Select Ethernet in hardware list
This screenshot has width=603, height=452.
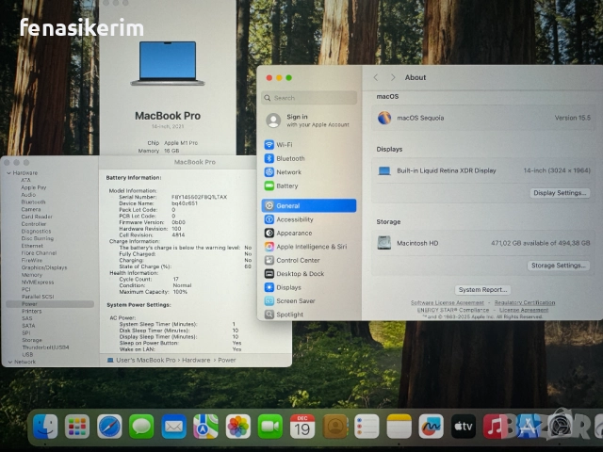32,246
